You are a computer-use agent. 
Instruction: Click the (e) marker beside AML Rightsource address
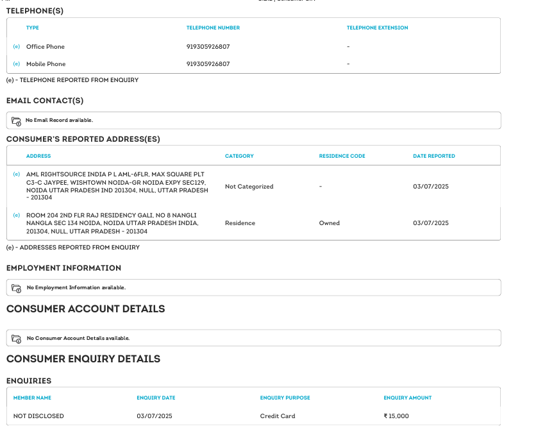pyautogui.click(x=17, y=174)
